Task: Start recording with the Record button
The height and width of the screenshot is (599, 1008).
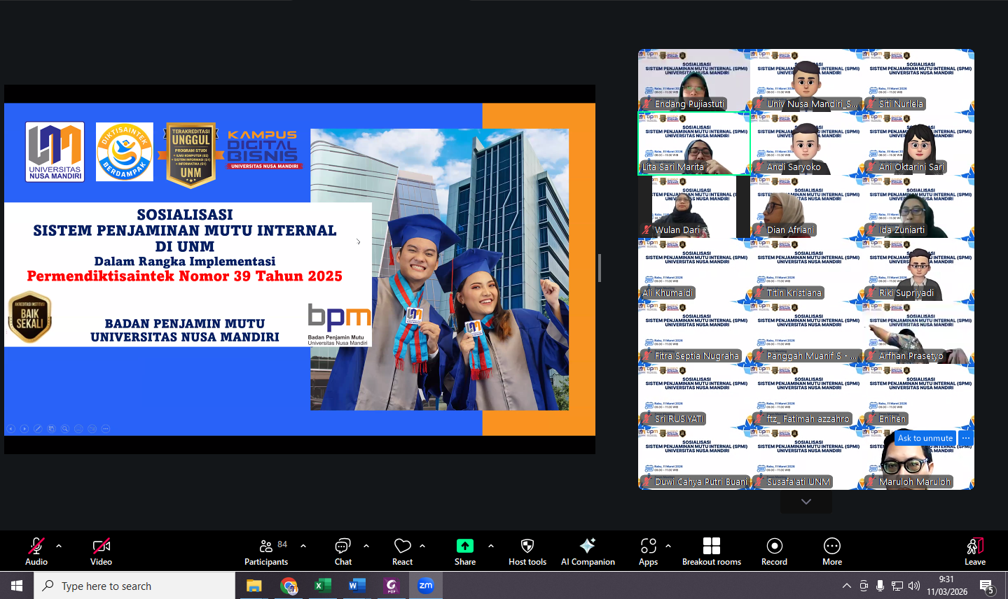Action: [774, 546]
